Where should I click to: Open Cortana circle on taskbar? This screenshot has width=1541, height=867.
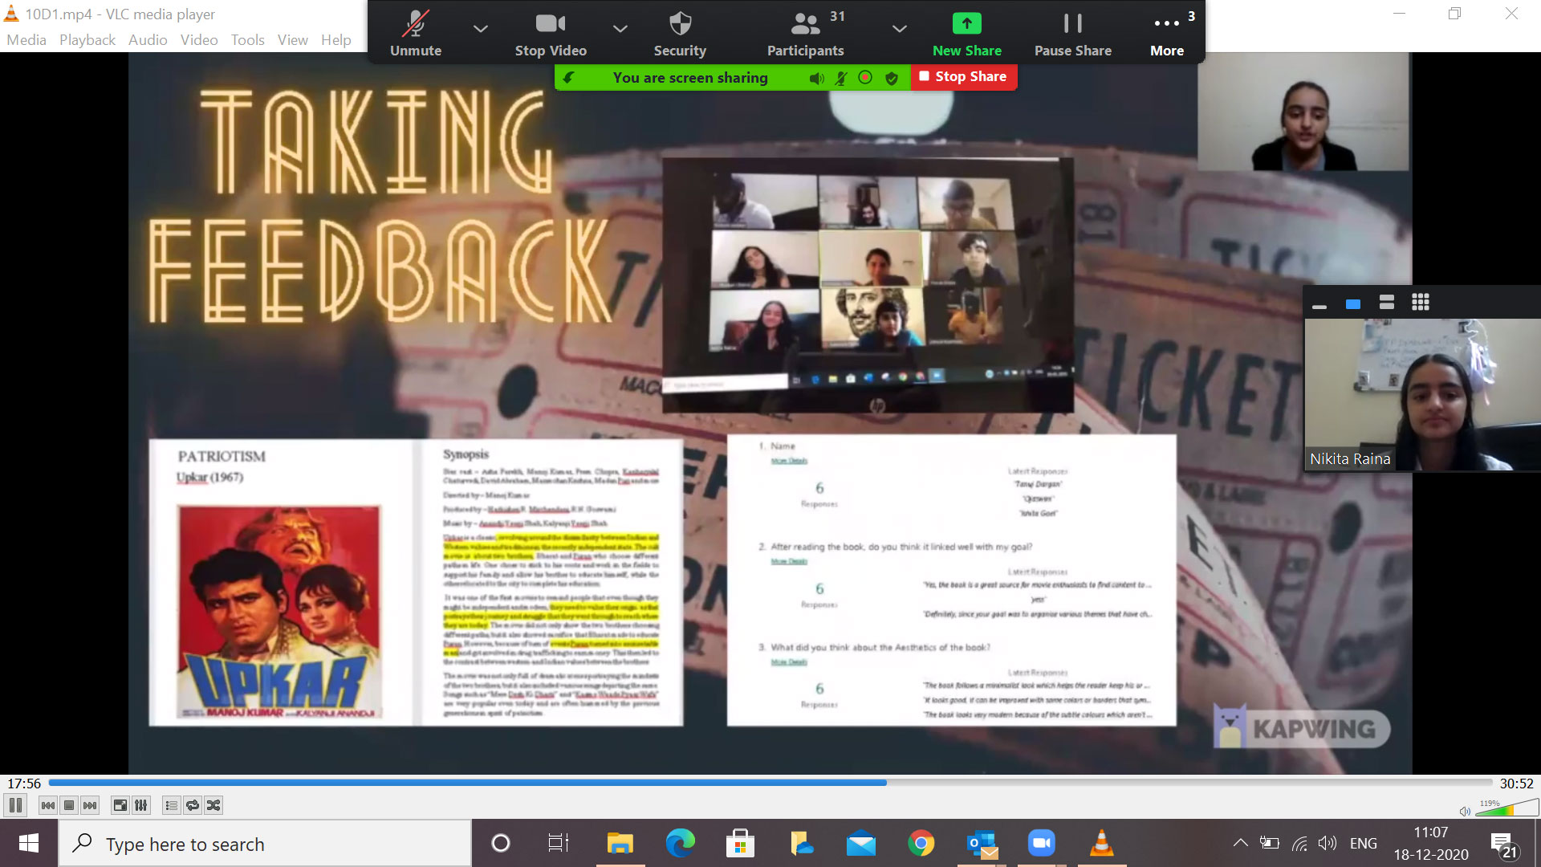[x=501, y=844]
